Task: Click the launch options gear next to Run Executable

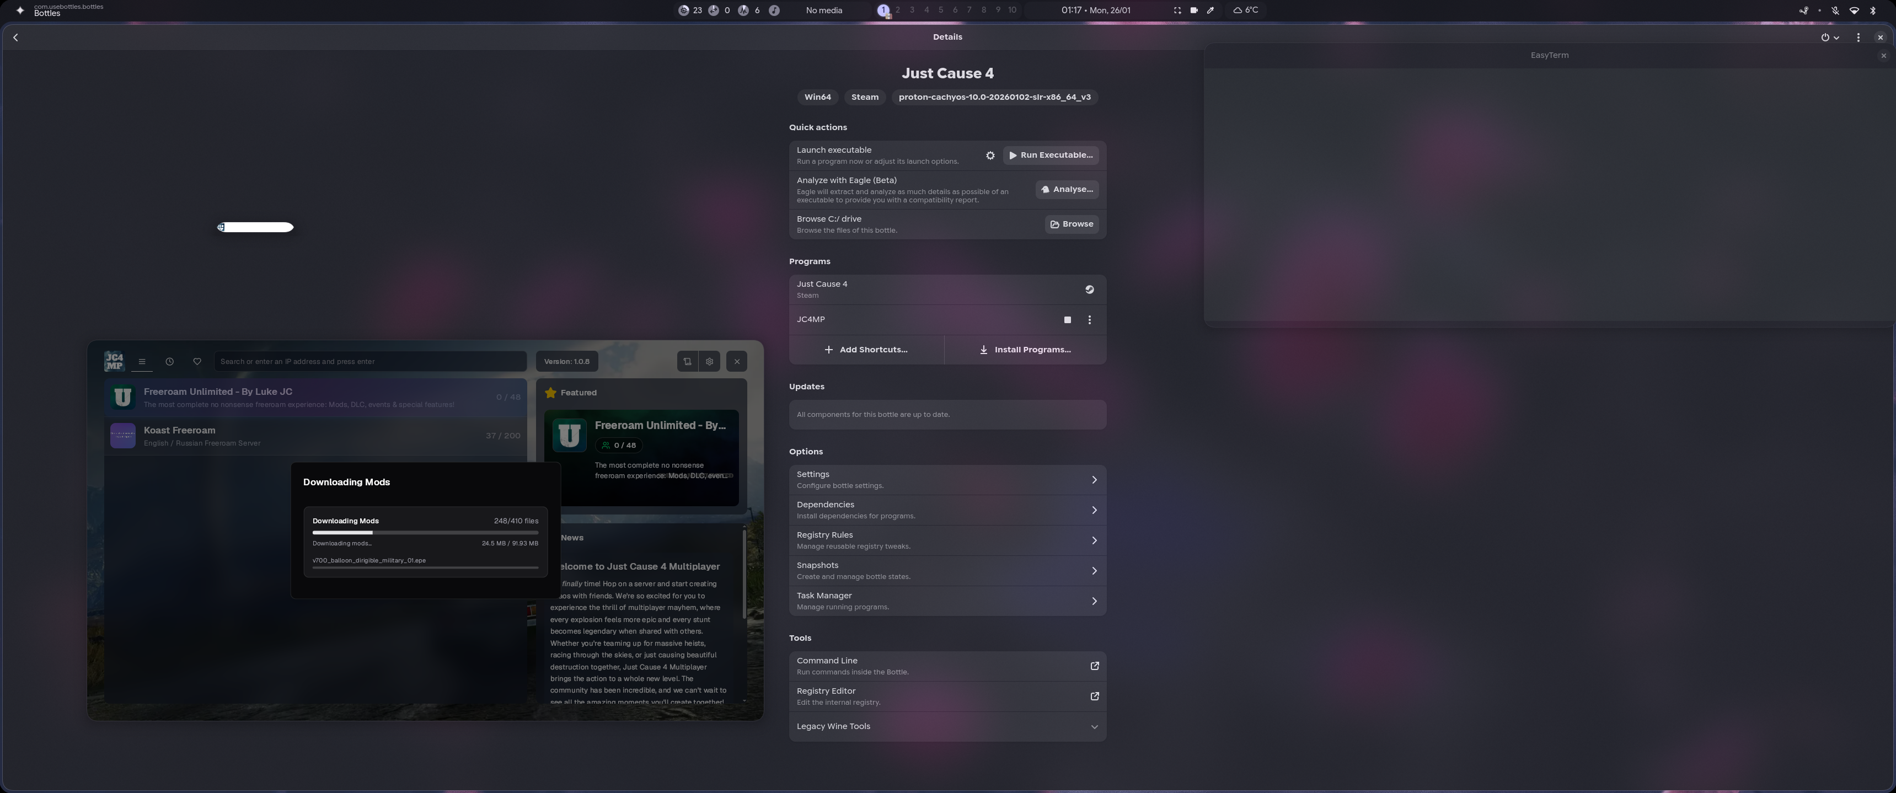Action: point(990,156)
